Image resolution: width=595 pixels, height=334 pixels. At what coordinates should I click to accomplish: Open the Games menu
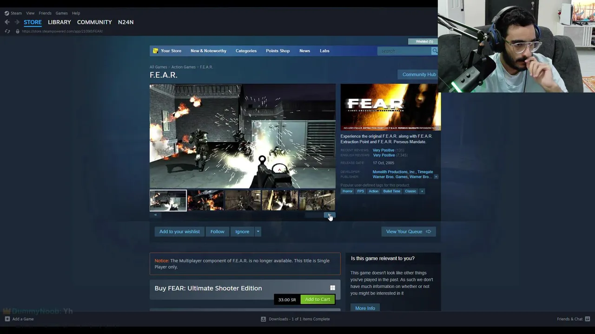[61, 13]
